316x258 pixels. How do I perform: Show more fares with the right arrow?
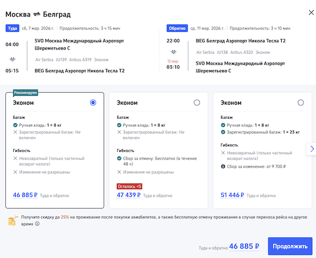pyautogui.click(x=311, y=149)
